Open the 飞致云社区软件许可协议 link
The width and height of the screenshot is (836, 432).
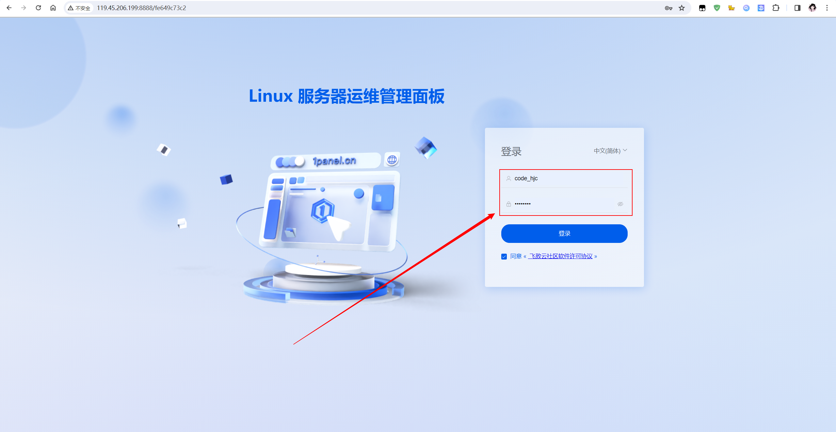pyautogui.click(x=561, y=256)
